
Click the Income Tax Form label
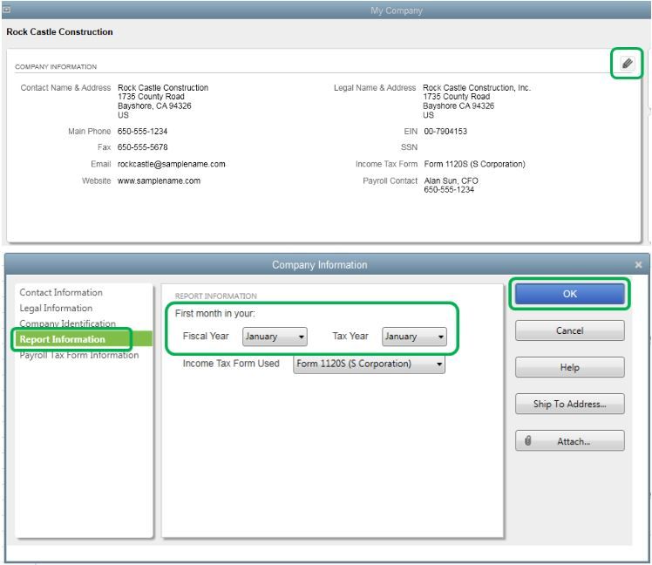click(386, 164)
